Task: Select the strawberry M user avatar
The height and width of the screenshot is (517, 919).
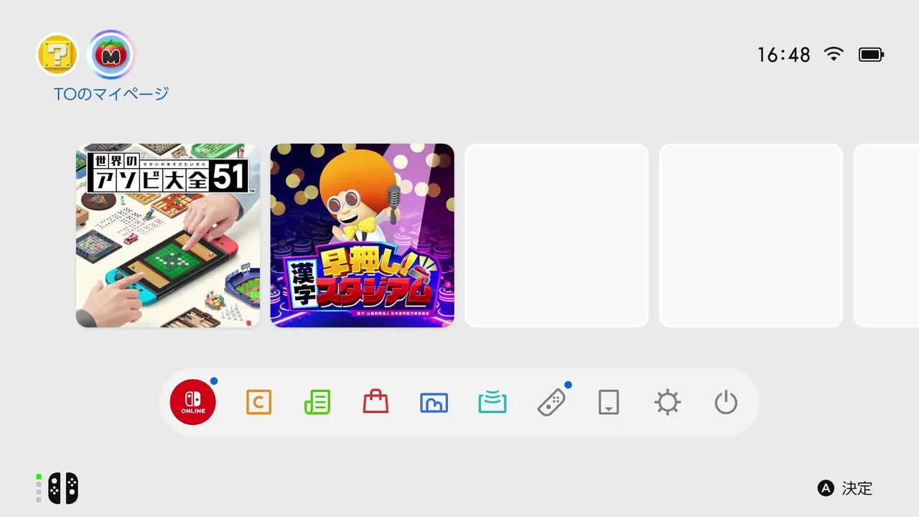Action: tap(111, 55)
